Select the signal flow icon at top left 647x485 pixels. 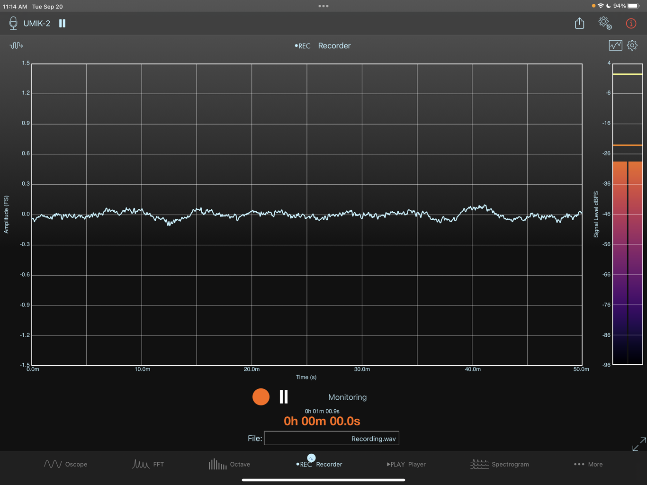pyautogui.click(x=16, y=45)
